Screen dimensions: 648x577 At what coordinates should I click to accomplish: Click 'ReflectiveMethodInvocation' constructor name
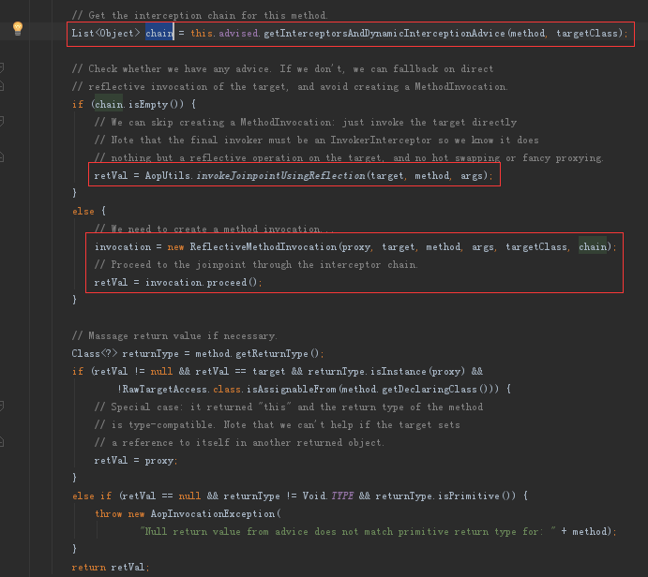(x=264, y=246)
